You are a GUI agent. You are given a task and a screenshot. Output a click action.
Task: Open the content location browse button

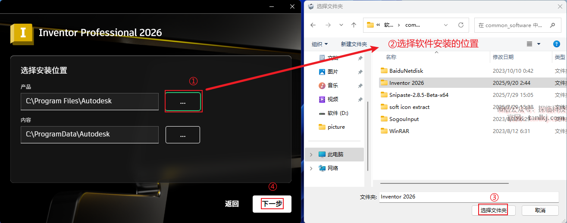(x=183, y=135)
